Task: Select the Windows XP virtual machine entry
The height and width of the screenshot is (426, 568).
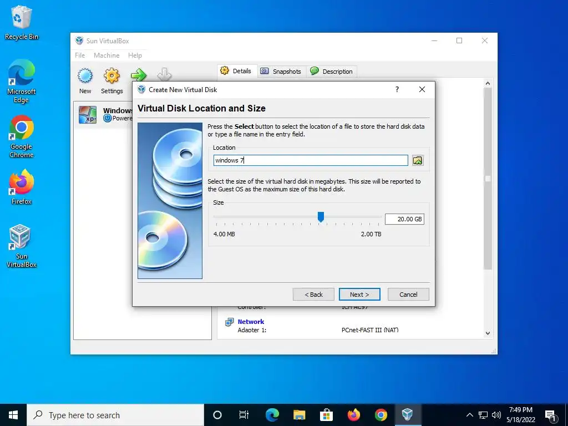Action: [x=104, y=114]
